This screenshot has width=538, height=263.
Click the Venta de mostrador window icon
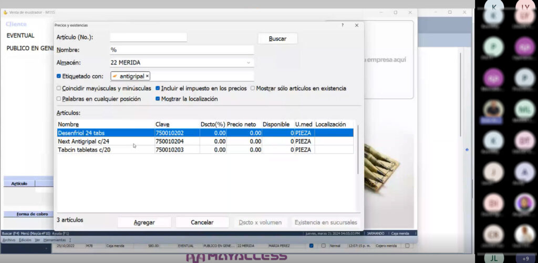click(6, 12)
